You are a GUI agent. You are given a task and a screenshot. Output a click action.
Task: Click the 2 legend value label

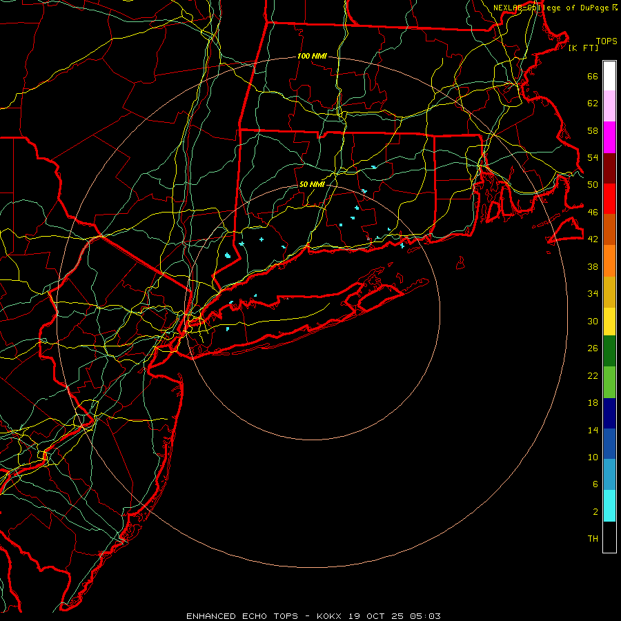point(595,511)
